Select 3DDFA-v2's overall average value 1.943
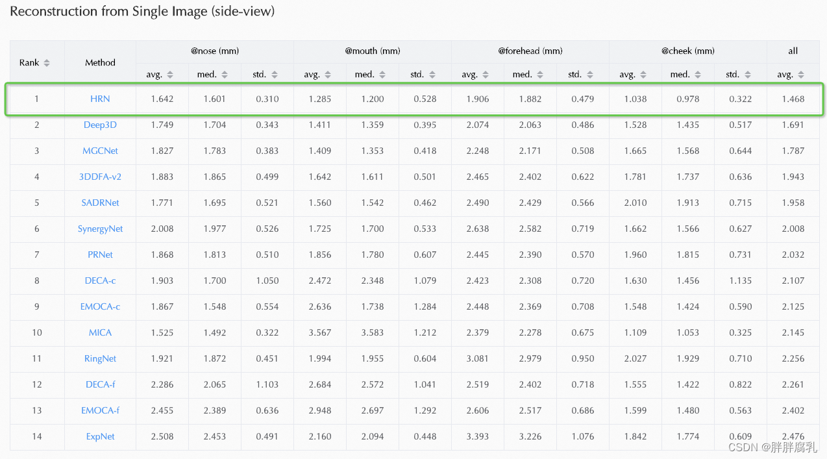827x459 pixels. click(x=793, y=177)
